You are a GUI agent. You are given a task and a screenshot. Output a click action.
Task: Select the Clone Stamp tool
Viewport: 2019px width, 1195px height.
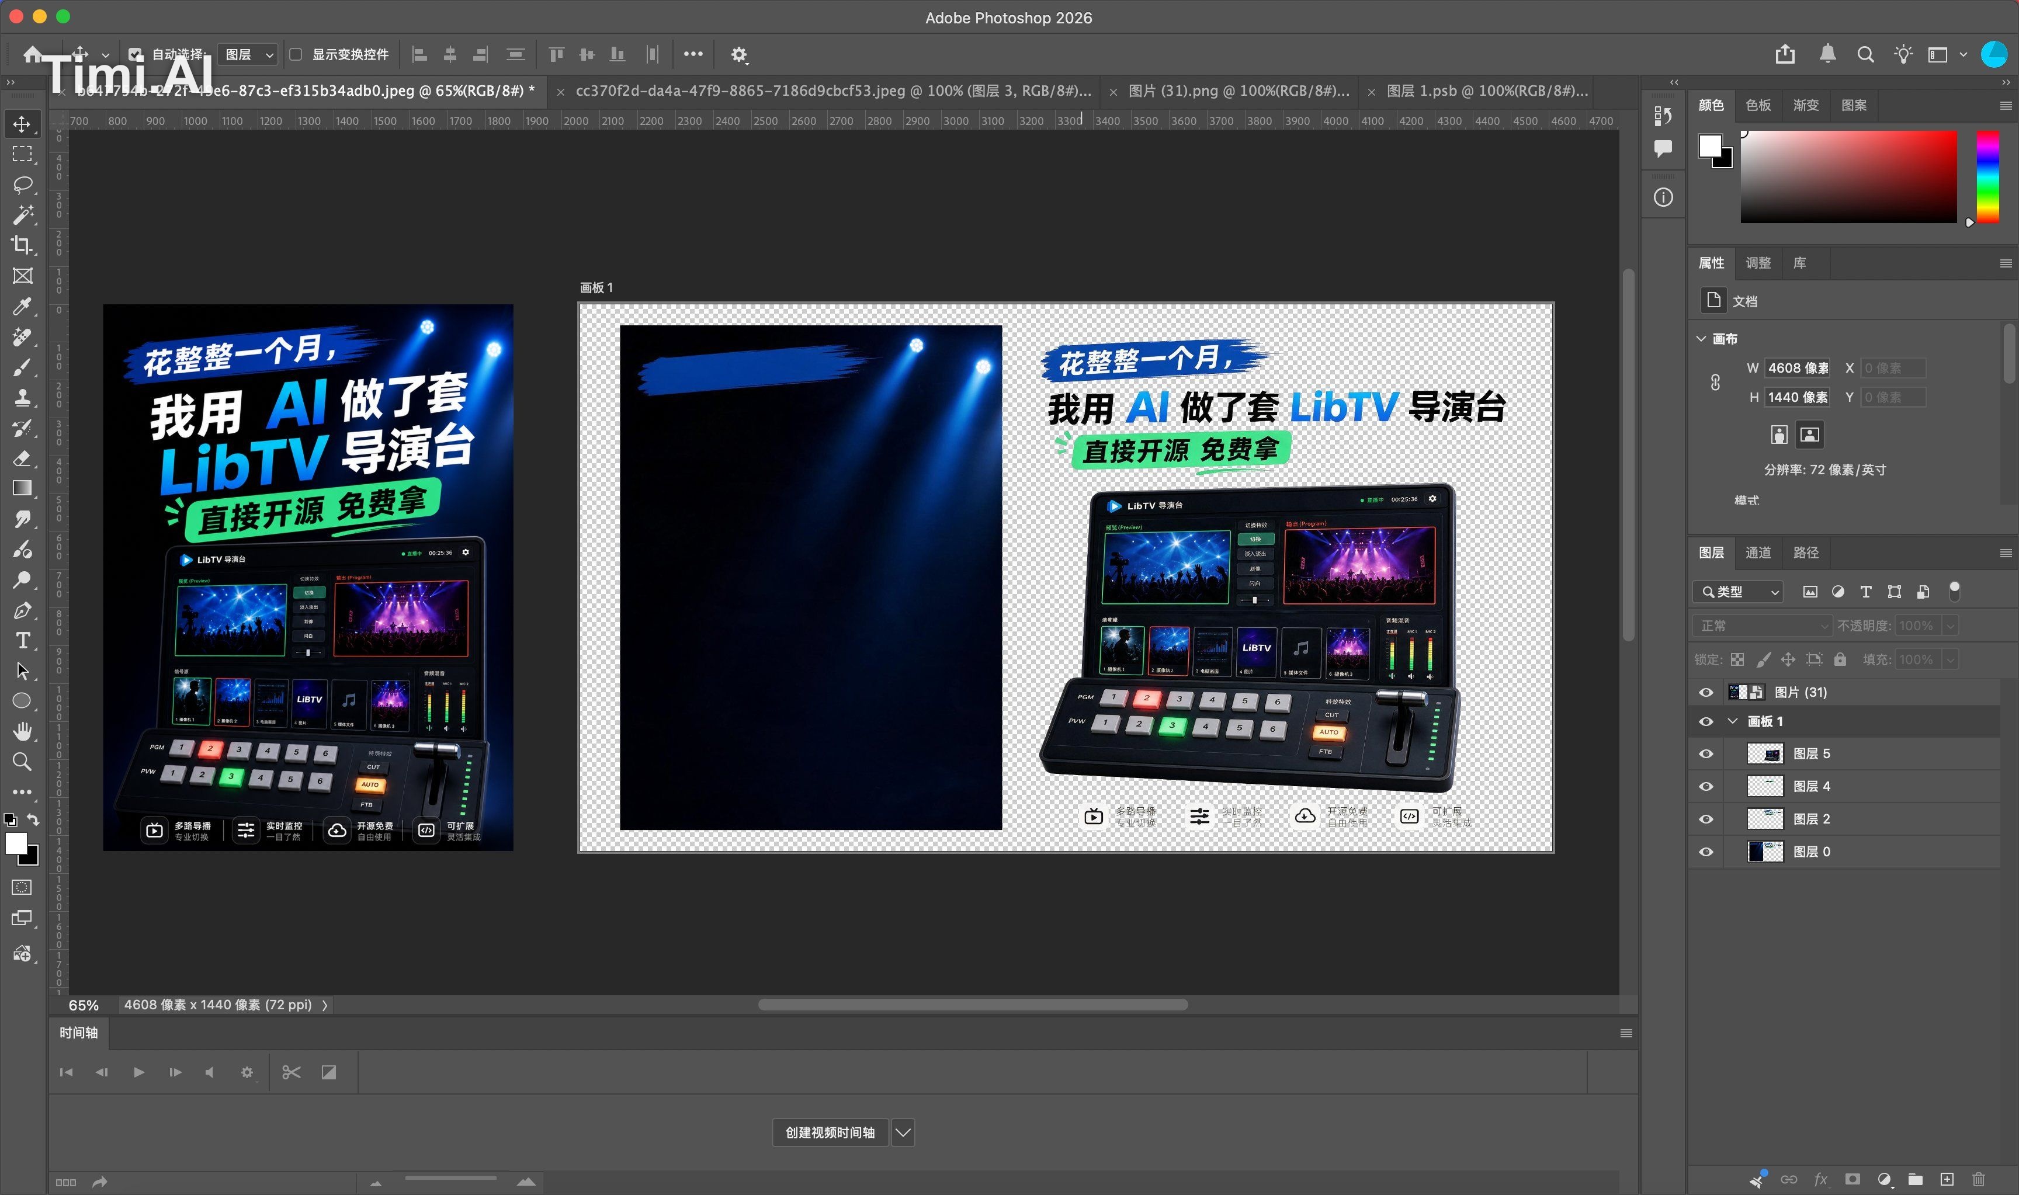tap(23, 397)
